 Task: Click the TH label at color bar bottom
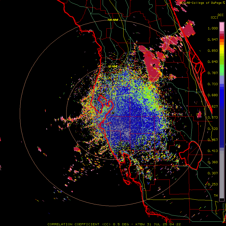[x=216, y=196]
